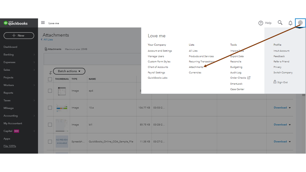Select the checkbox for 10.a row

[50, 108]
